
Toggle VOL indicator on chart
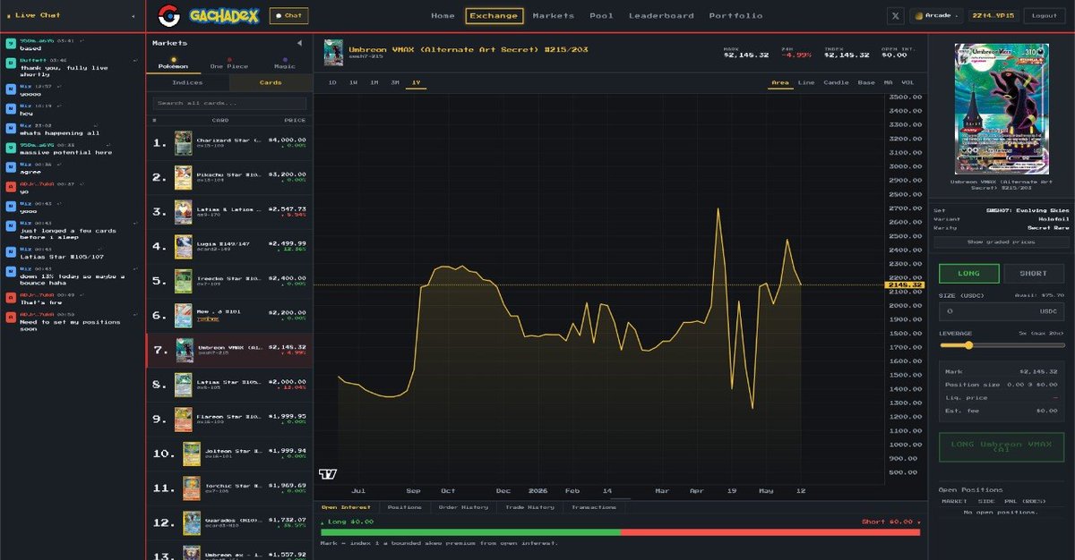pyautogui.click(x=908, y=82)
